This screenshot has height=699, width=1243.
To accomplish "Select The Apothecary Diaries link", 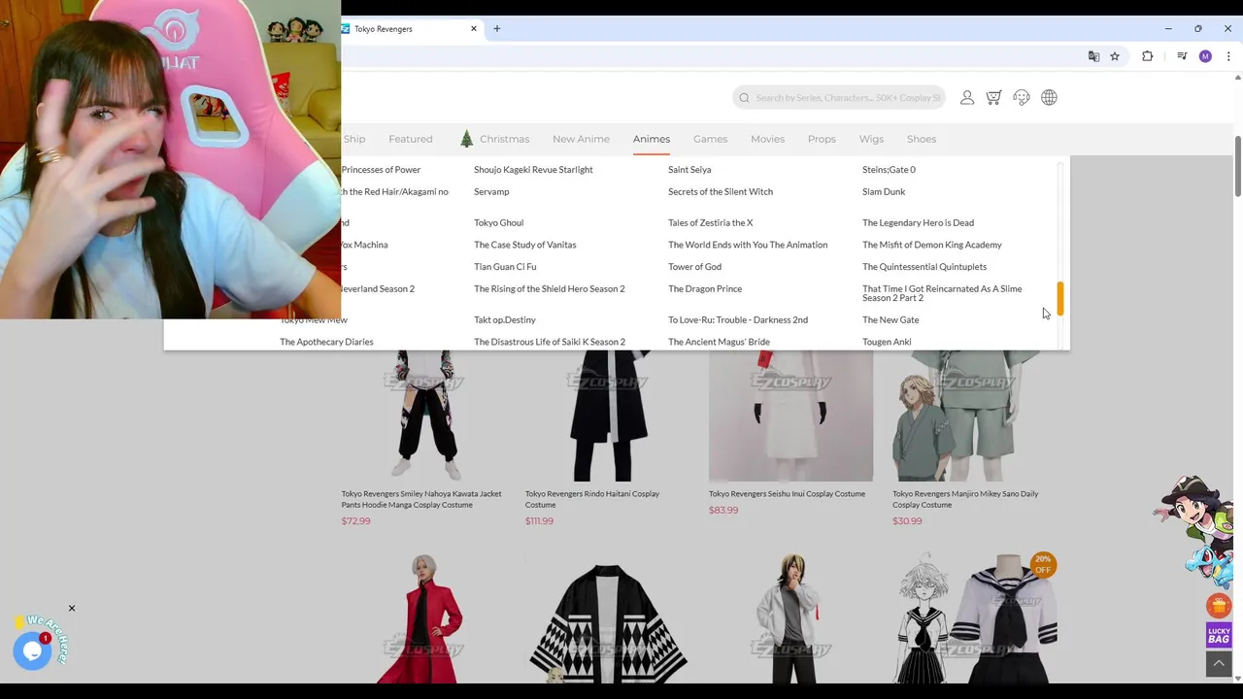I will [x=326, y=342].
